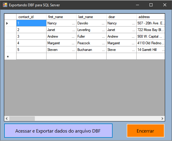The height and width of the screenshot is (141, 172).
Task: Click the last_name column header
Action: click(x=91, y=17)
